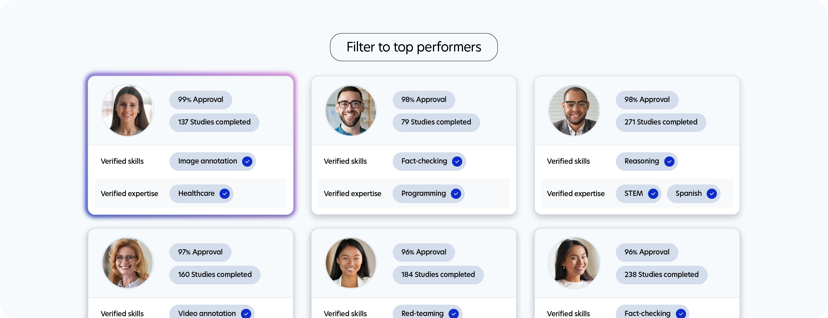The height and width of the screenshot is (318, 828).
Task: Select the 184 Studies completed badge
Action: pyautogui.click(x=438, y=275)
